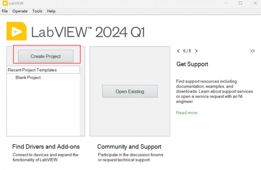Click the LabVIEW logo icon in header
The width and height of the screenshot is (261, 170).
pyautogui.click(x=17, y=31)
